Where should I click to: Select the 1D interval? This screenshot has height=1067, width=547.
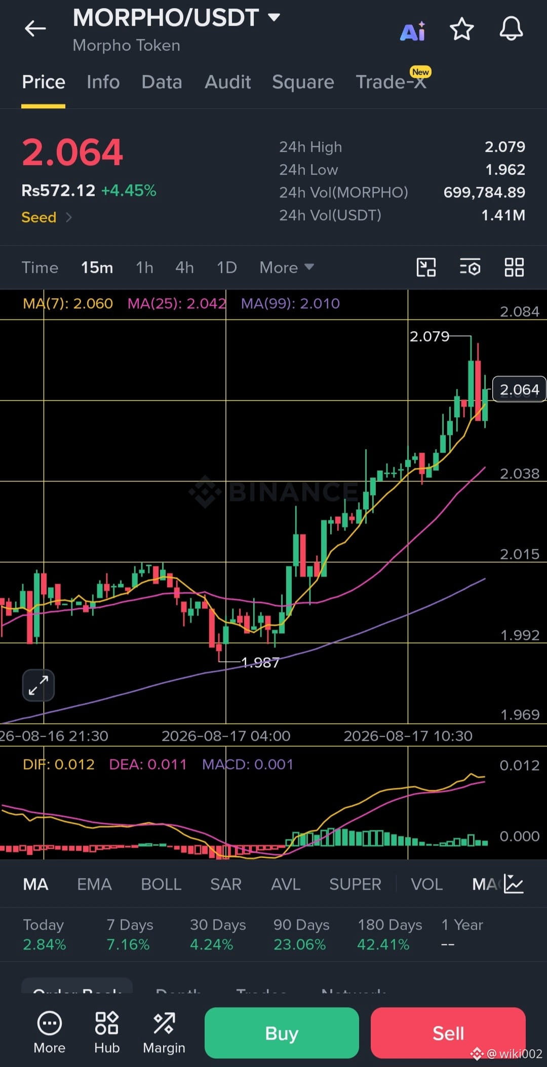pyautogui.click(x=226, y=267)
